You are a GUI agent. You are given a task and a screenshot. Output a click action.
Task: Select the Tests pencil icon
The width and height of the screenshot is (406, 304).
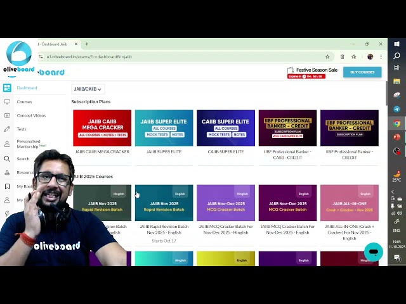(7, 129)
